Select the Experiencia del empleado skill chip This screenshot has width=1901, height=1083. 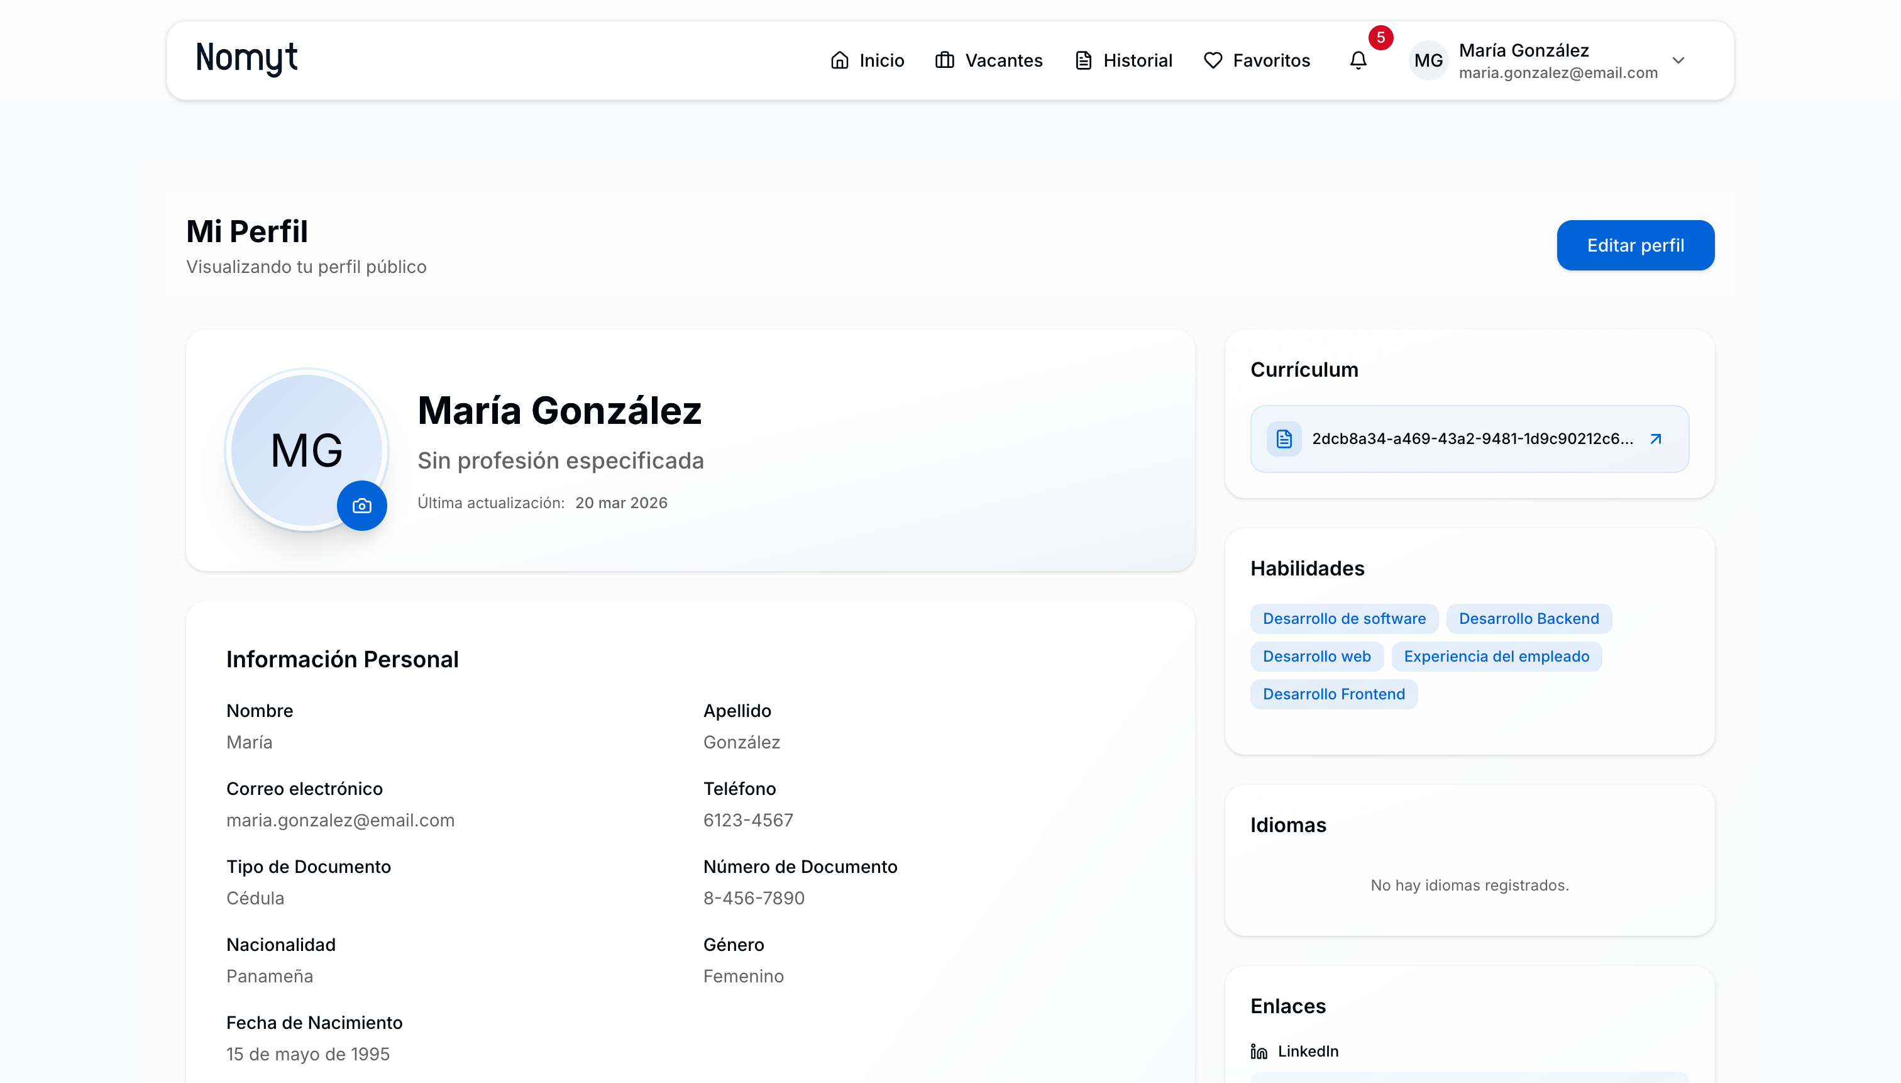1497,656
